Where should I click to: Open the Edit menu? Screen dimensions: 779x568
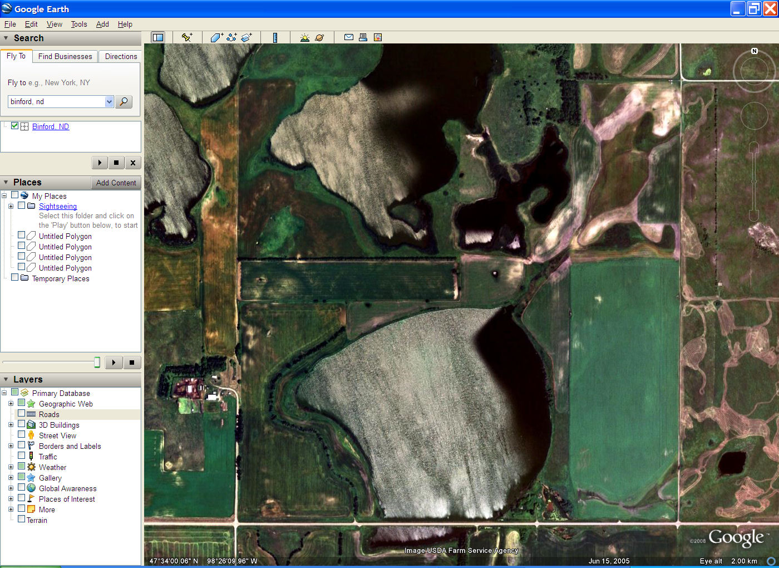click(x=31, y=24)
